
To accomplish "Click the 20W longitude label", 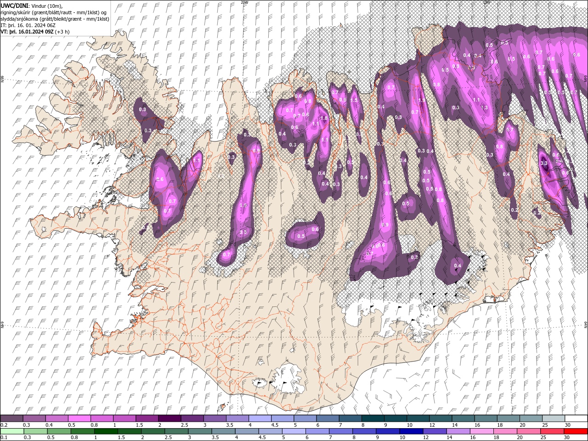I will click(x=244, y=2).
